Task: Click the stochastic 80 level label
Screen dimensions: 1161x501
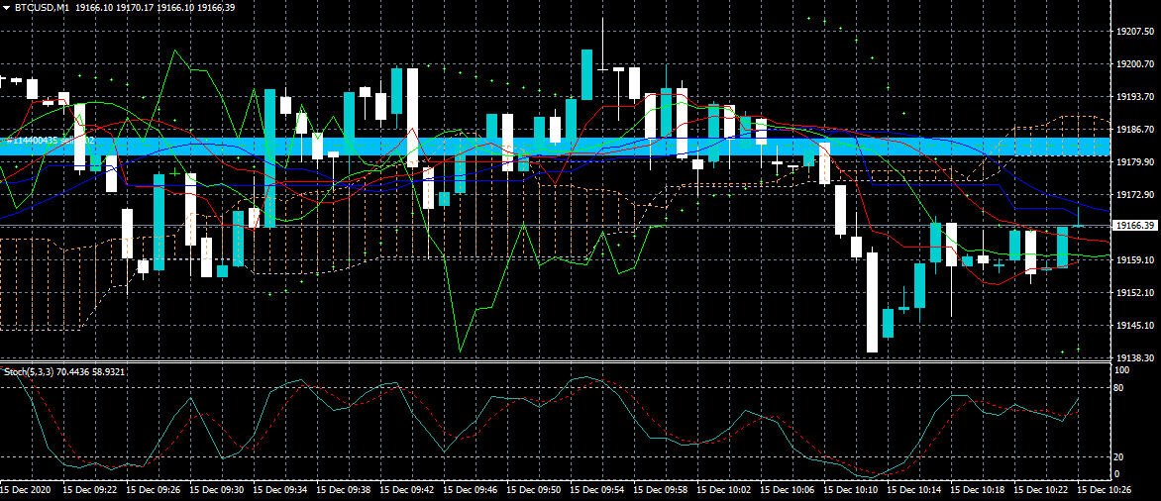Action: 1120,388
